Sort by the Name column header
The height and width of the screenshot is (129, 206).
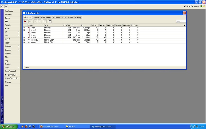pos(36,25)
